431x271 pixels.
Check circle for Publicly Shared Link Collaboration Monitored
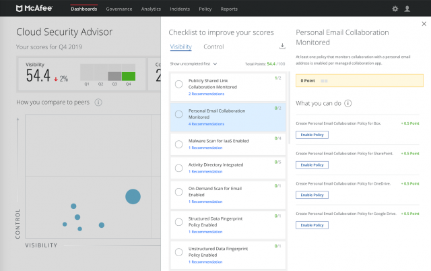(x=178, y=84)
